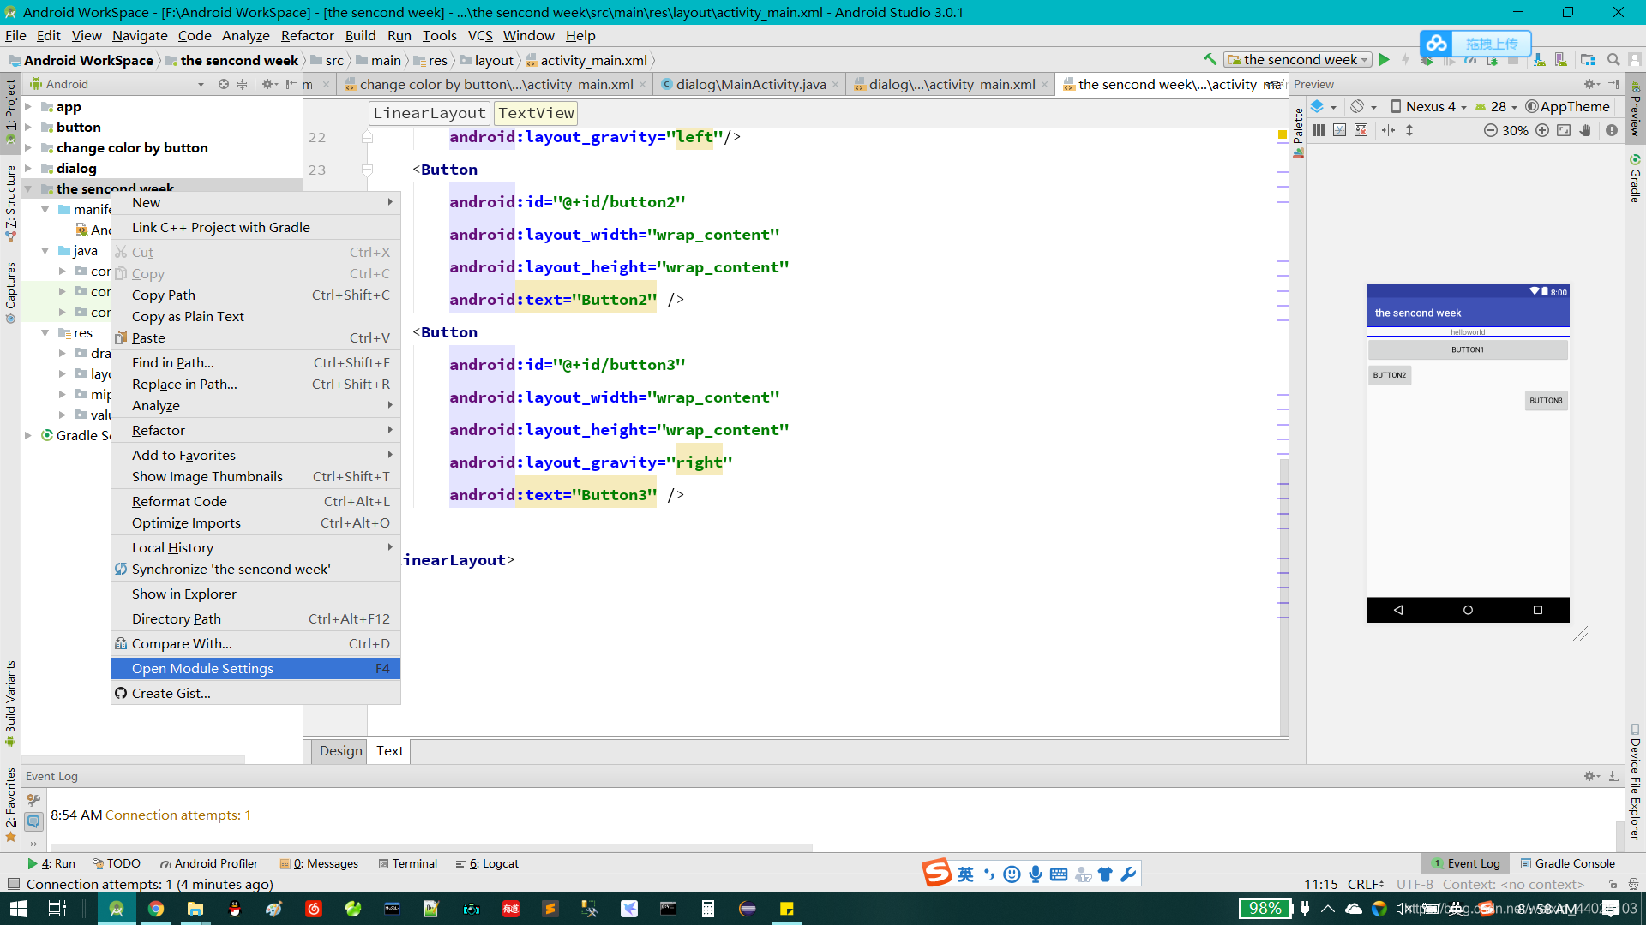Expand the app module in project tree
This screenshot has height=925, width=1646.
point(28,107)
